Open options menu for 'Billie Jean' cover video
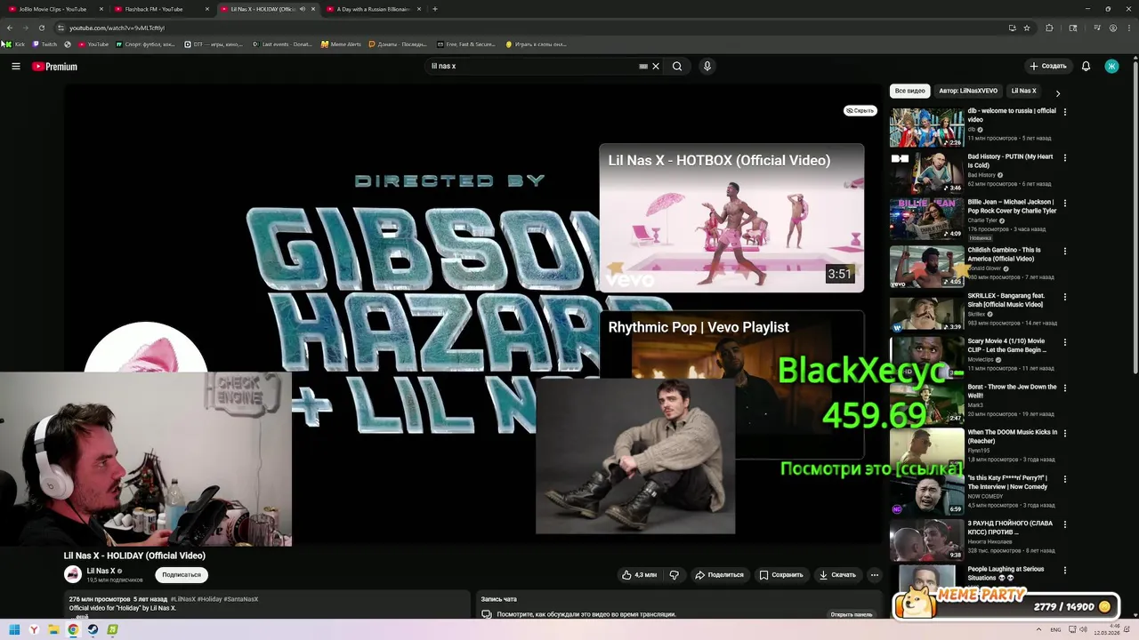The height and width of the screenshot is (640, 1139). 1064,204
